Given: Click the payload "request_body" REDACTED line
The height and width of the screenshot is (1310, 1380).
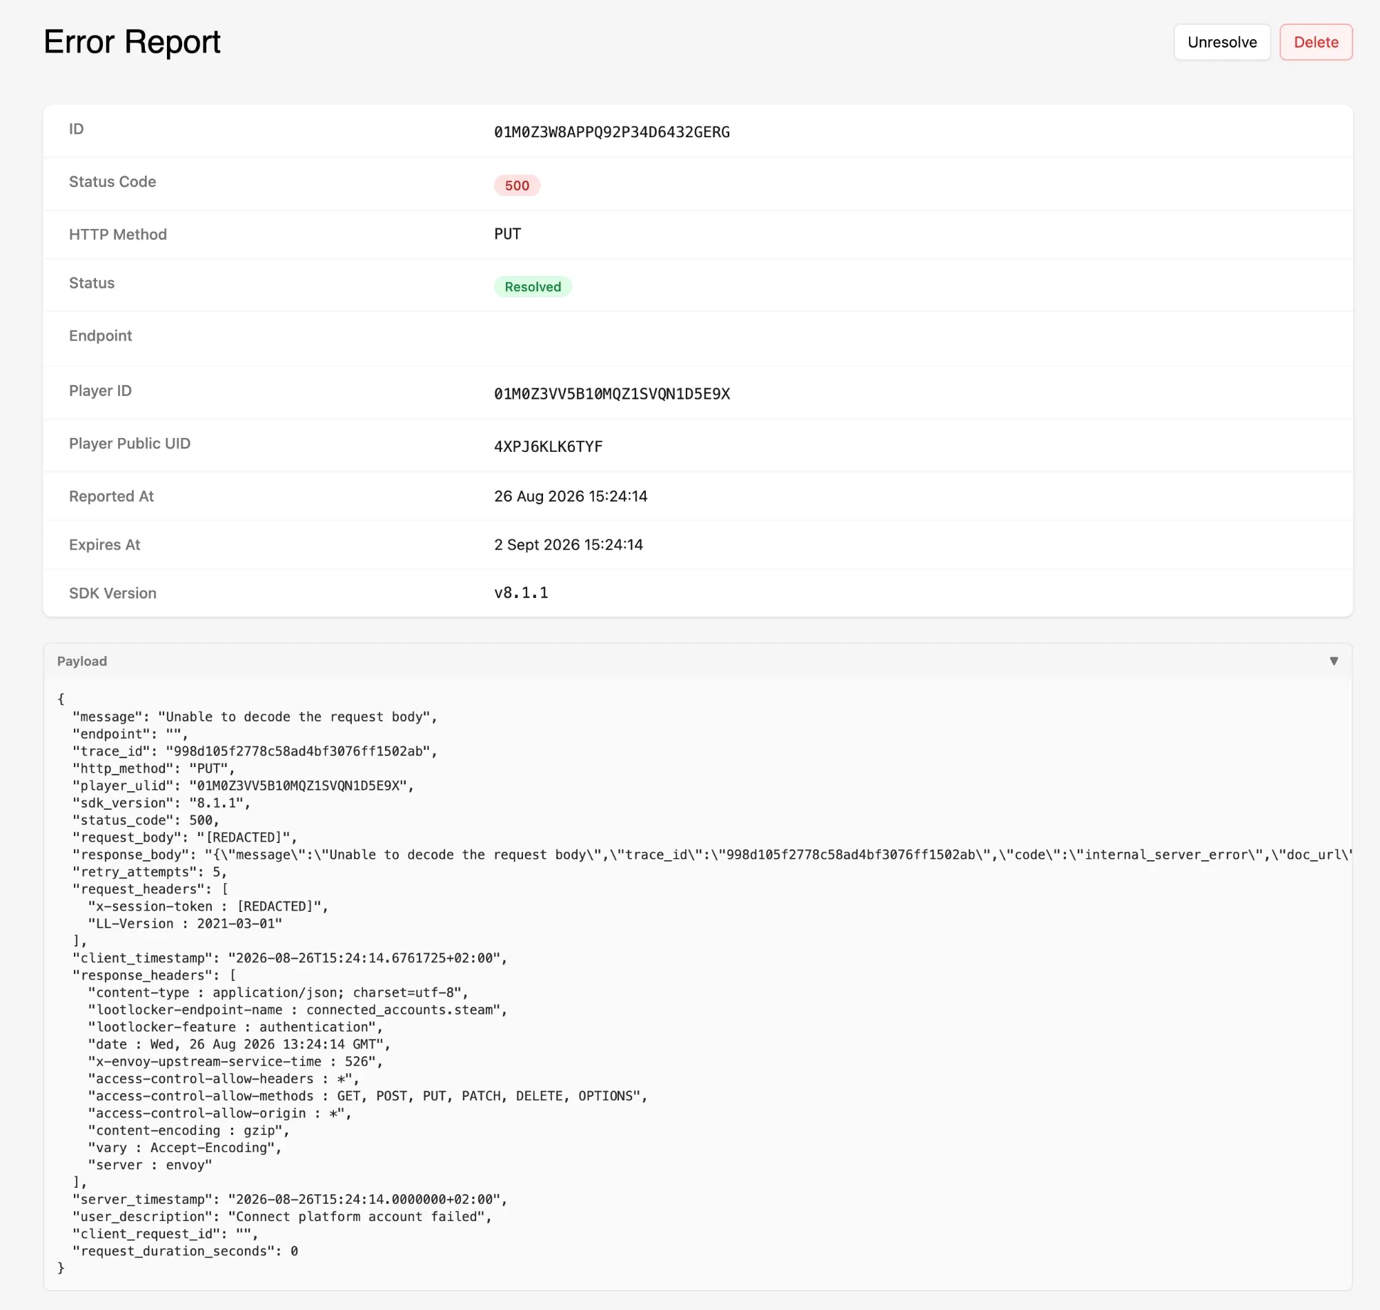Looking at the screenshot, I should pyautogui.click(x=184, y=837).
